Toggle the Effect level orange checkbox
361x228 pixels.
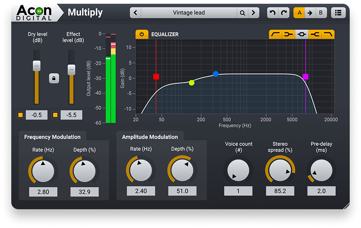coord(55,115)
